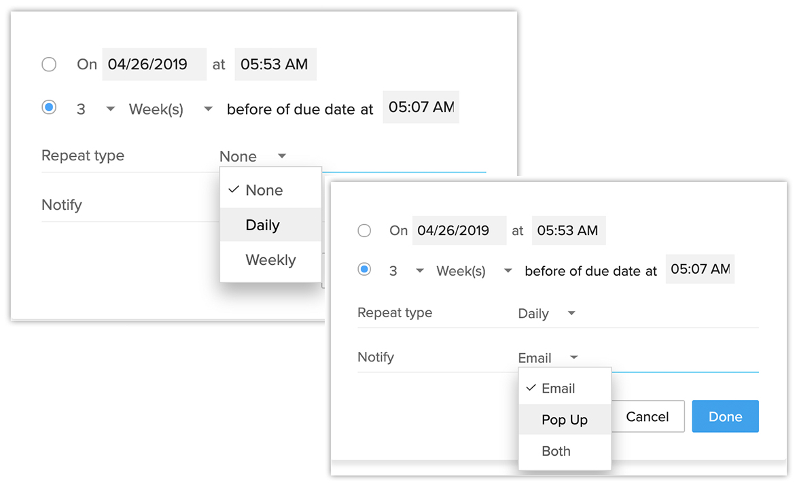
Task: Select 'None' in the repeat type list
Action: pos(264,190)
